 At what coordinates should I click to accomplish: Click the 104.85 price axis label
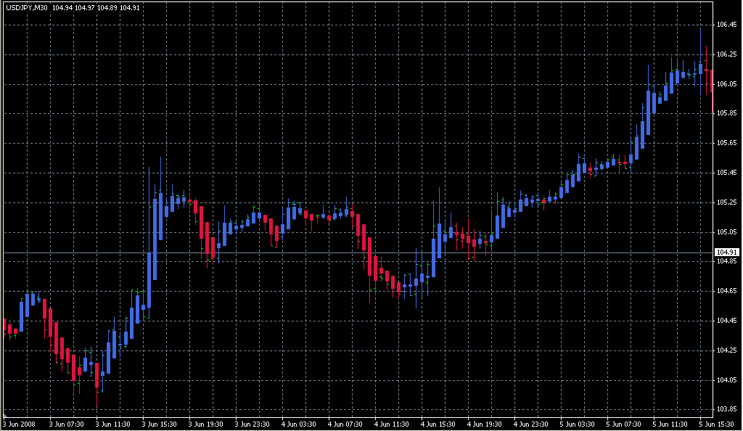tap(726, 261)
